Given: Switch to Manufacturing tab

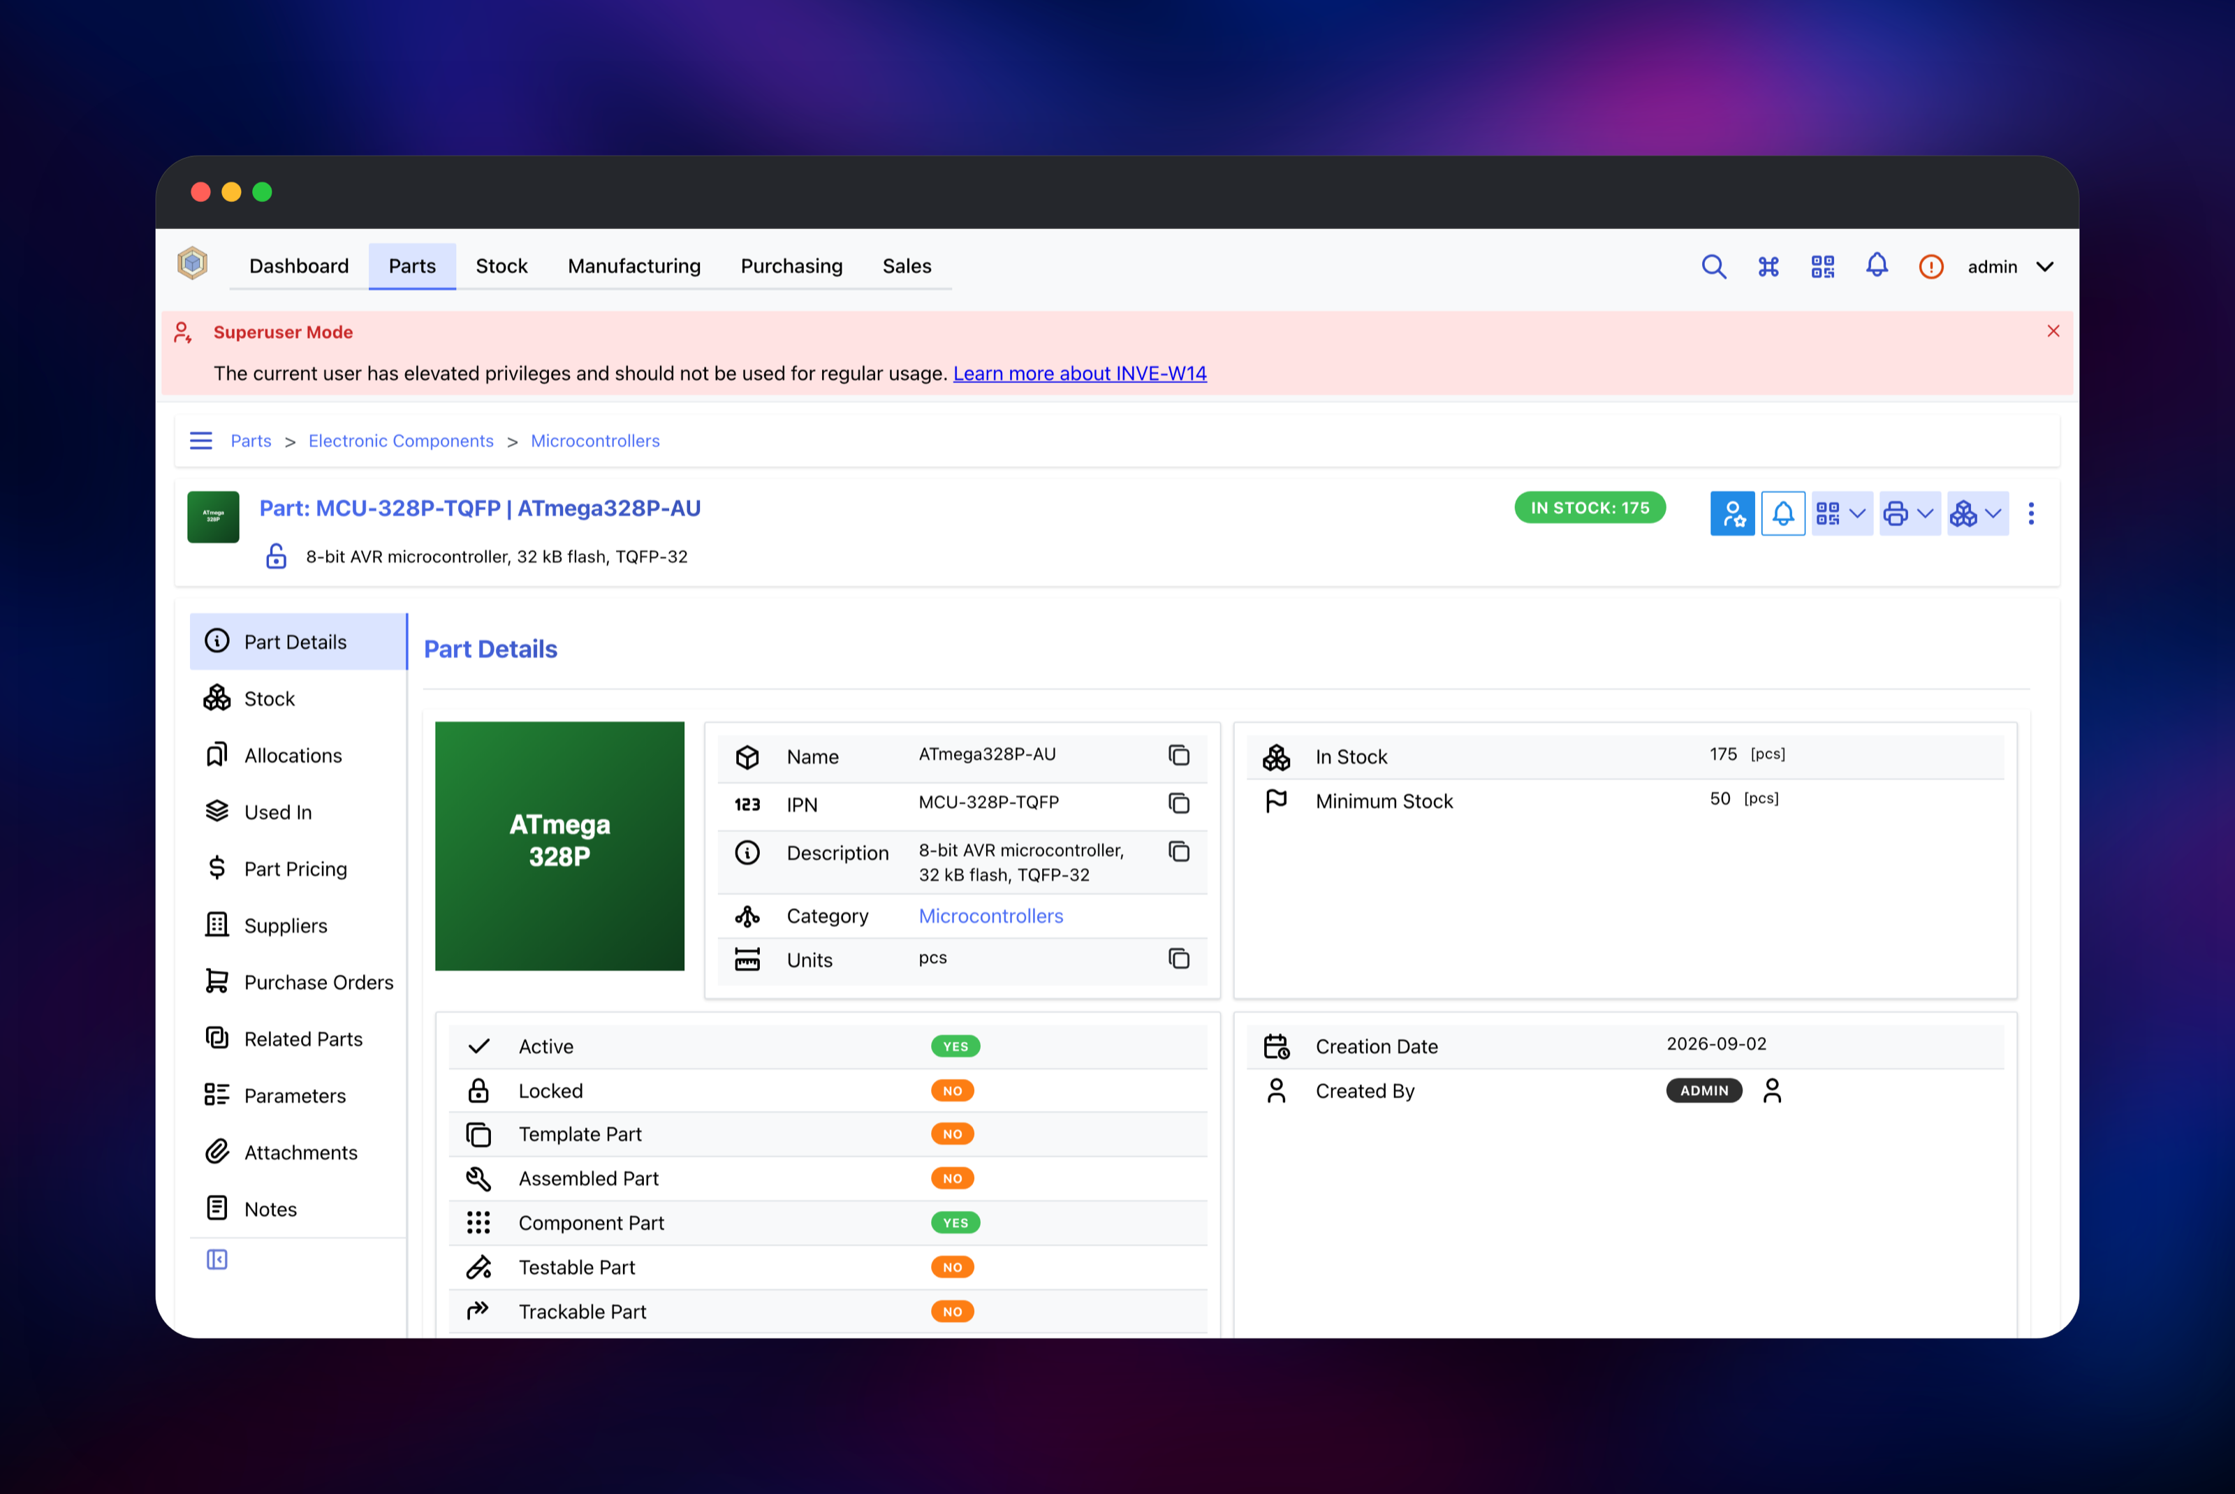Looking at the screenshot, I should [x=633, y=266].
